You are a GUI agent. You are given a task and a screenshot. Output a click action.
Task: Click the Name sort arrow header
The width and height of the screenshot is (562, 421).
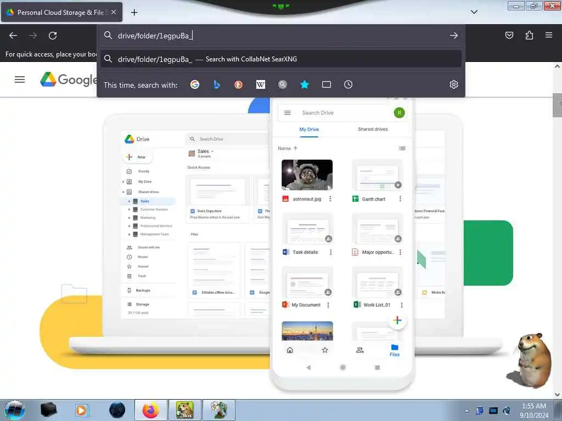coord(288,148)
